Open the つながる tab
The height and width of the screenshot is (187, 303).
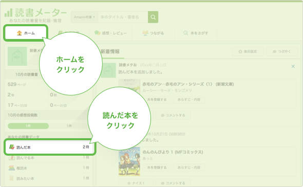tap(153, 33)
